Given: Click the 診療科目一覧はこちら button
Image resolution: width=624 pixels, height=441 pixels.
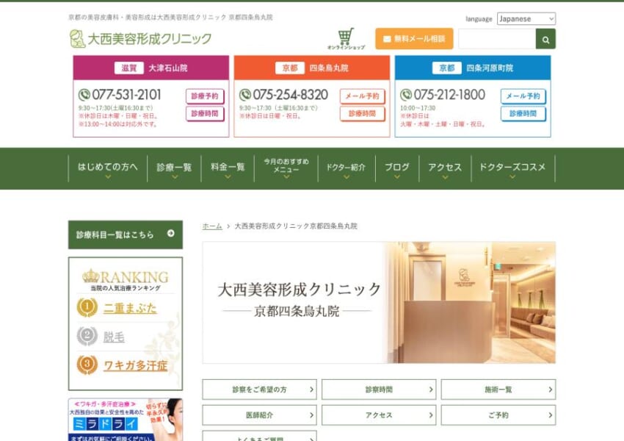Looking at the screenshot, I should pos(126,234).
